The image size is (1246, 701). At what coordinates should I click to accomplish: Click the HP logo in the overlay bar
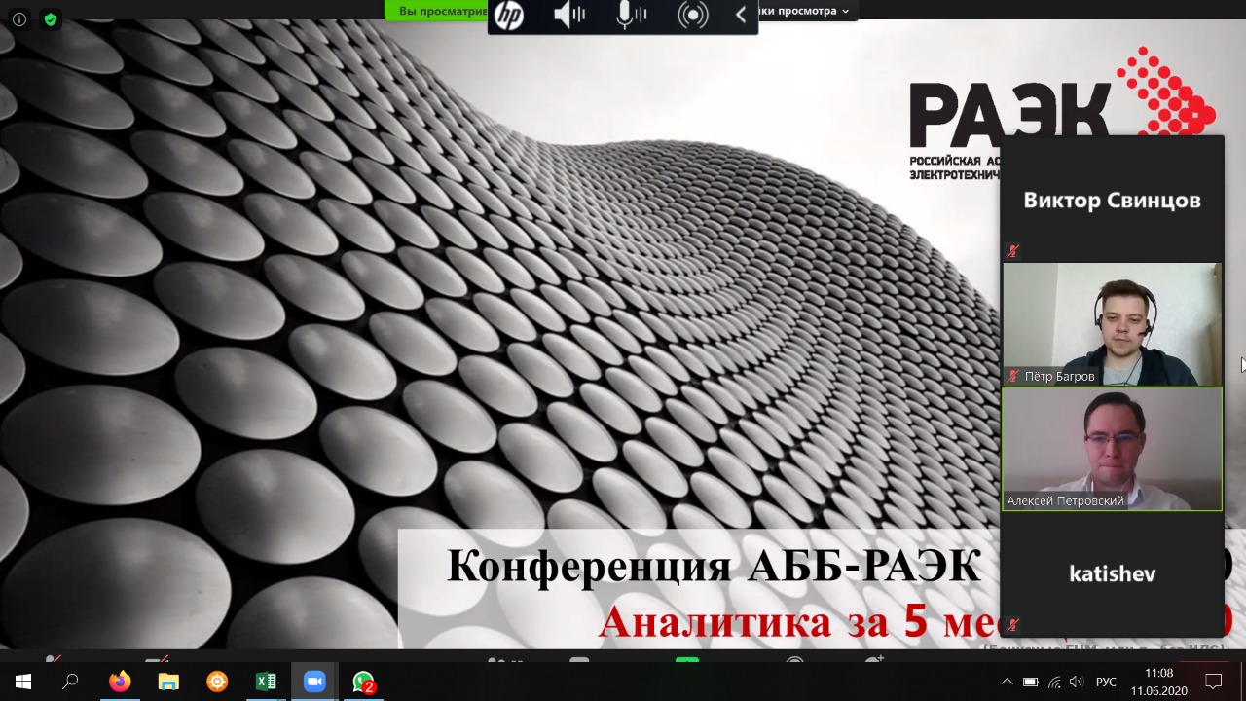point(508,16)
